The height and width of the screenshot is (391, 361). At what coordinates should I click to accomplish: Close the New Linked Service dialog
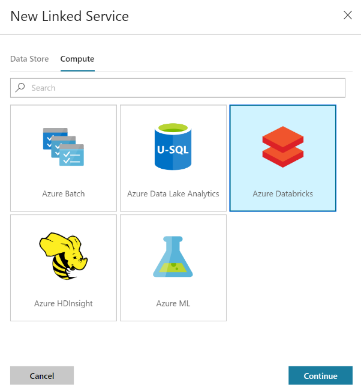pyautogui.click(x=348, y=15)
